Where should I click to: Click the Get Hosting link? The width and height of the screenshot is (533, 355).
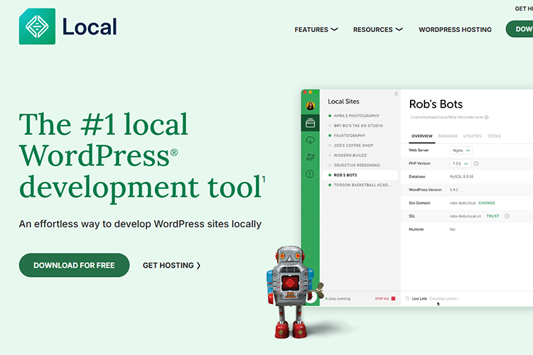point(172,266)
